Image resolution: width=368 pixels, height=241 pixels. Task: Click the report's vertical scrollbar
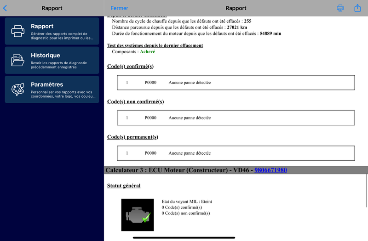[x=366, y=188]
